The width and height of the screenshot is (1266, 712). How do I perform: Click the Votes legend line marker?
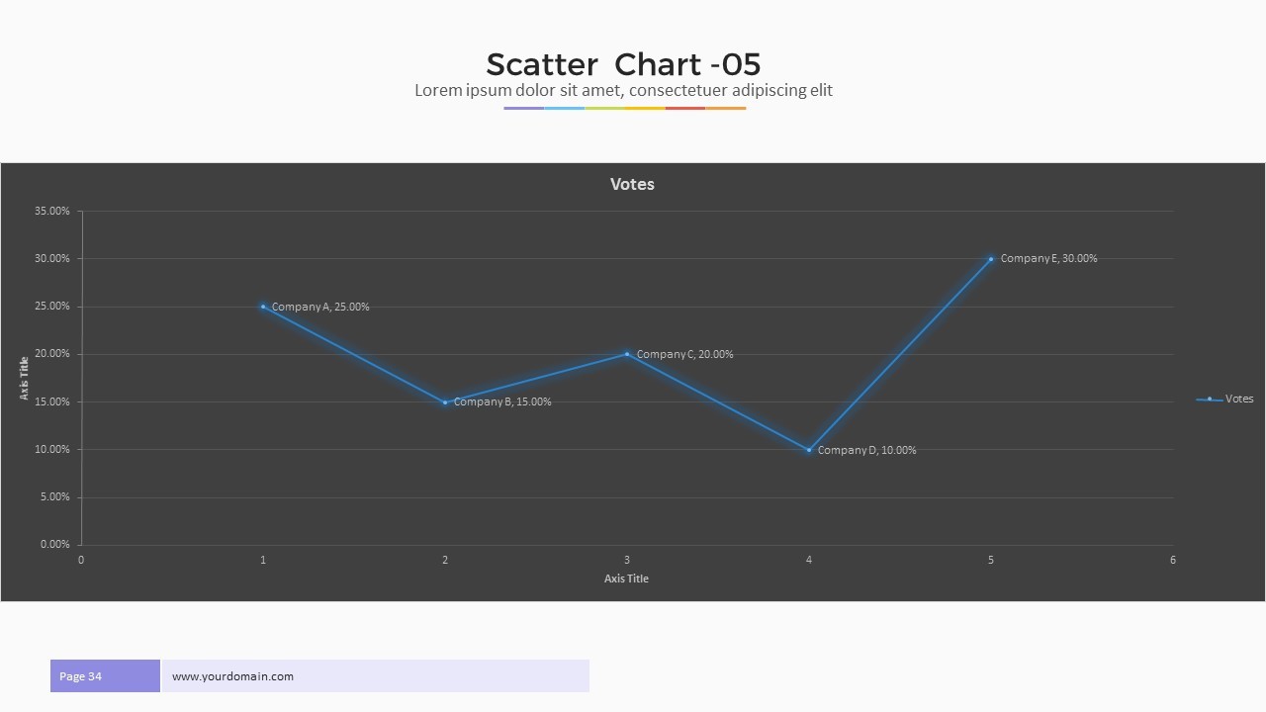(x=1209, y=400)
